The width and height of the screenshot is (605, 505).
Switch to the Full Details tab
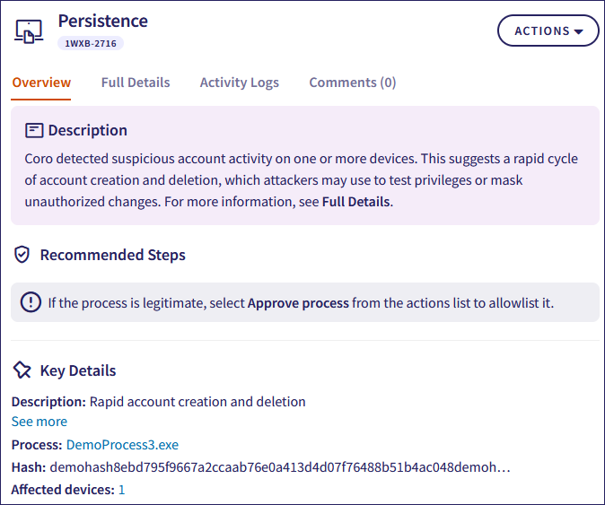(136, 83)
